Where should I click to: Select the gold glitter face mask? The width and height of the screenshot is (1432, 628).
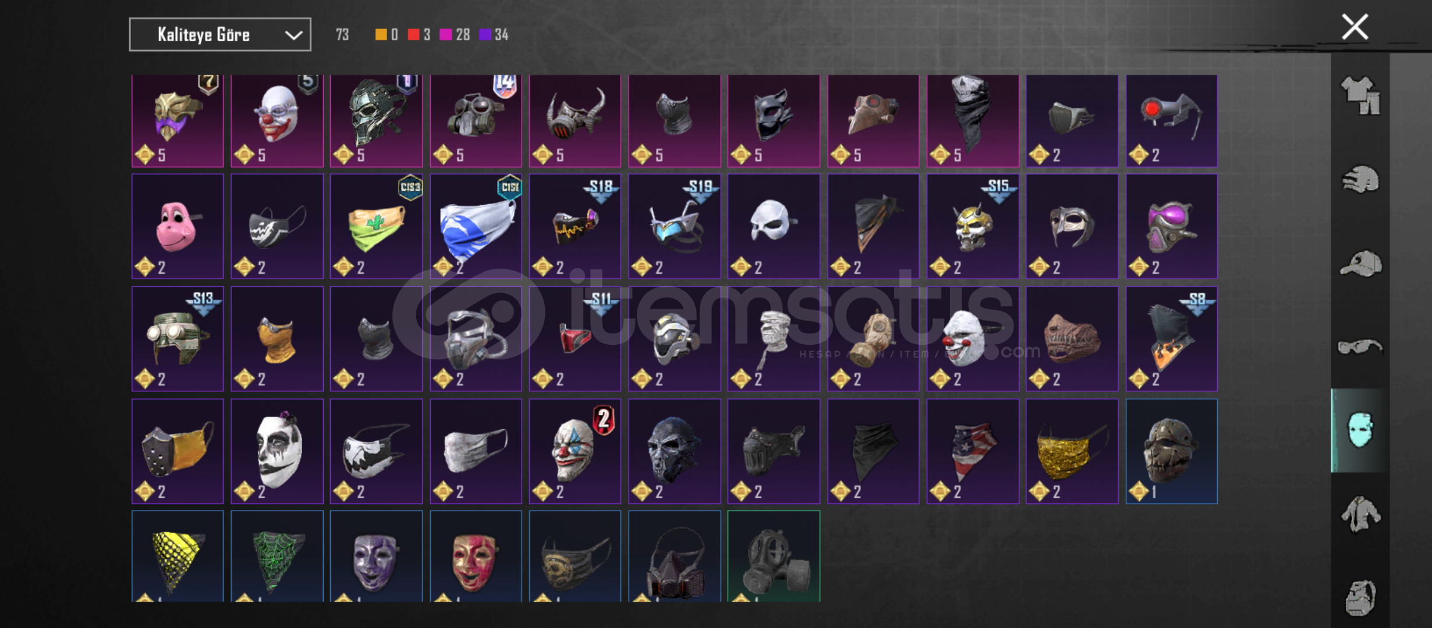1072,451
